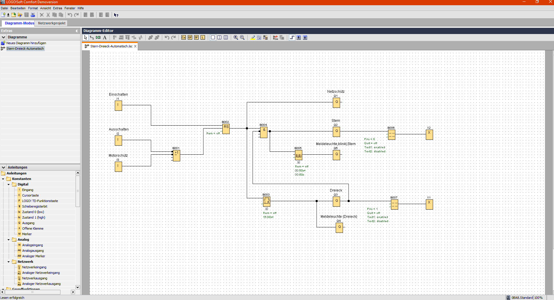Toggle two-window split view

click(219, 37)
